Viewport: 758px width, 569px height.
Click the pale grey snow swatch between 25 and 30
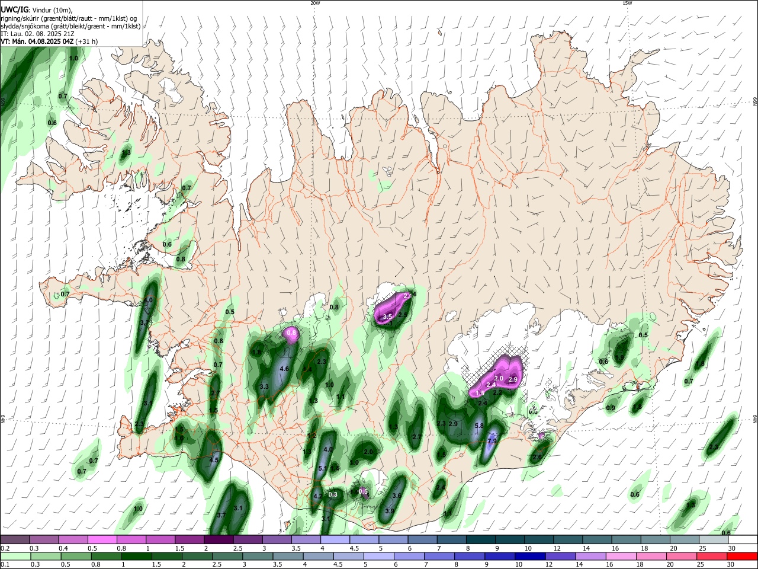[714, 540]
